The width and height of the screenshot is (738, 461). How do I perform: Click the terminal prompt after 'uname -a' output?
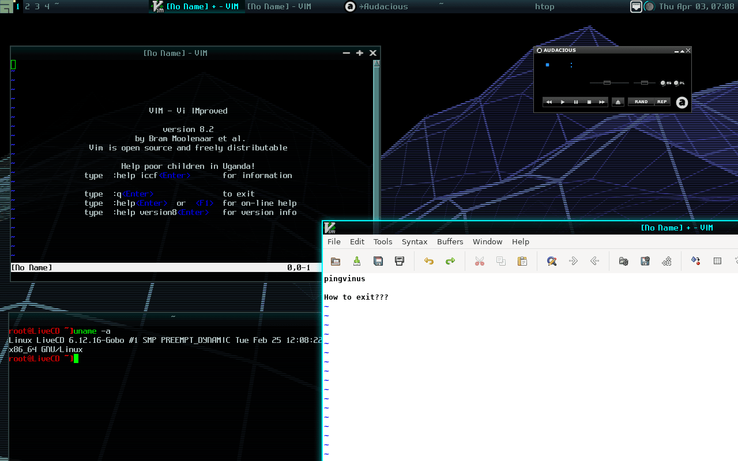click(43, 358)
